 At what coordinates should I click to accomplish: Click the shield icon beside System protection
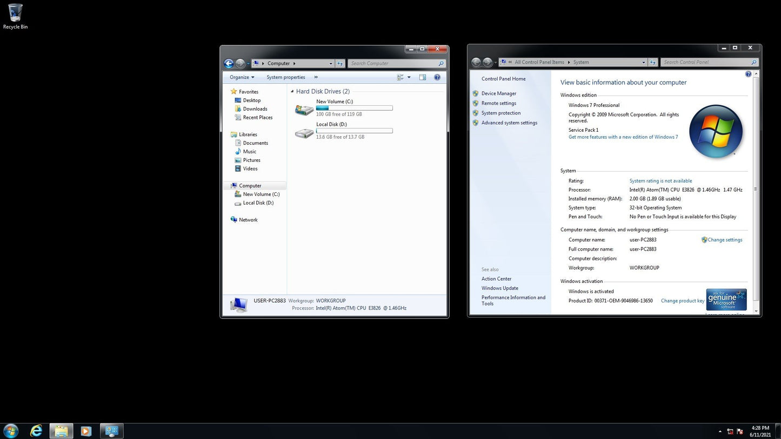pos(476,113)
